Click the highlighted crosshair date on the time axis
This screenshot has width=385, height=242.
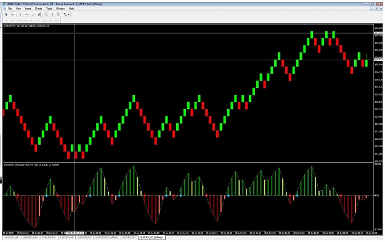75,233
